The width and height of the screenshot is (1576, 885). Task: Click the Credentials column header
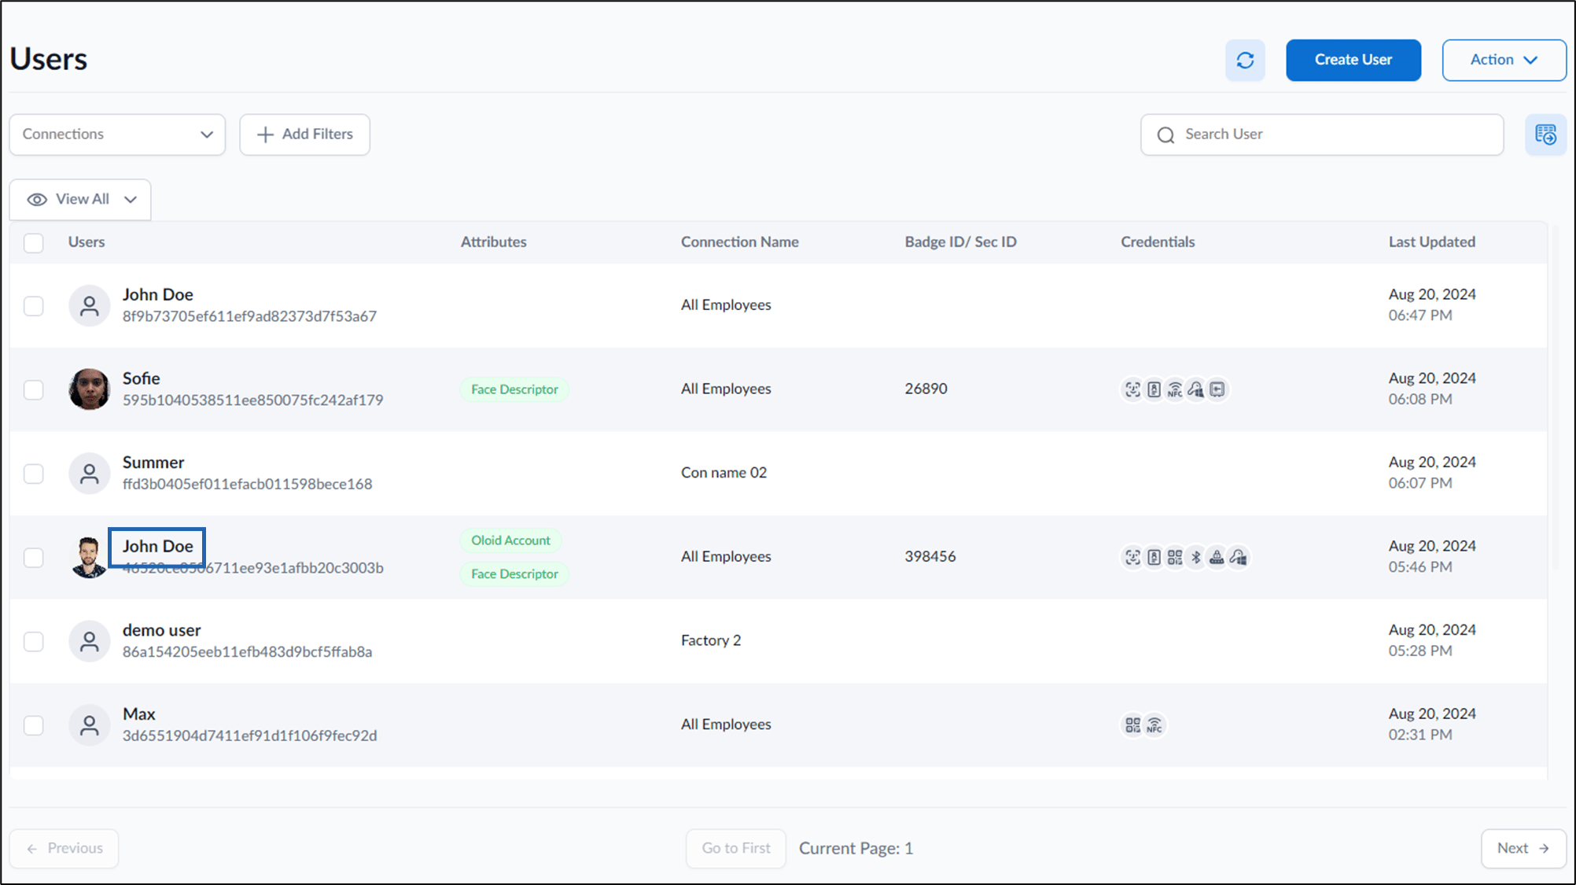(1157, 242)
